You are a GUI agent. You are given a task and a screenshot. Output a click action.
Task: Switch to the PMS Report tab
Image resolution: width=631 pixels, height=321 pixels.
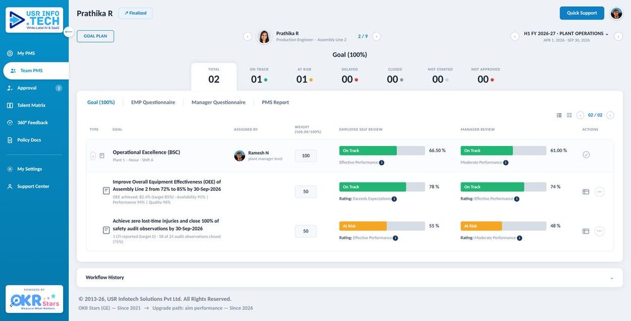point(275,103)
